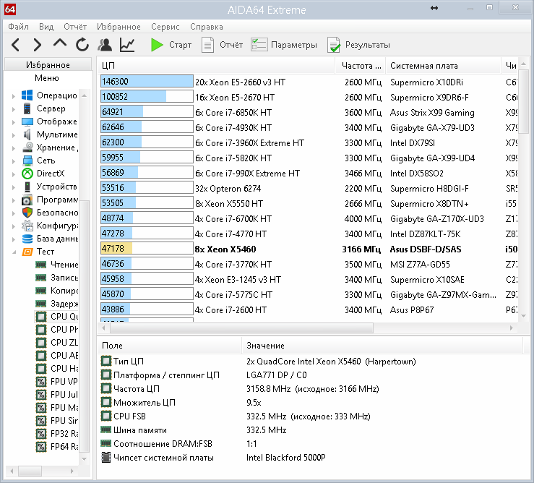The height and width of the screenshot is (483, 534).
Task: Select the FP64 Ray-Trace benchmark item
Action: [x=57, y=447]
